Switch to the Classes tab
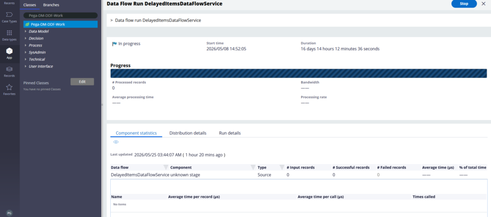Viewport: 491px width, 217px height. point(29,5)
